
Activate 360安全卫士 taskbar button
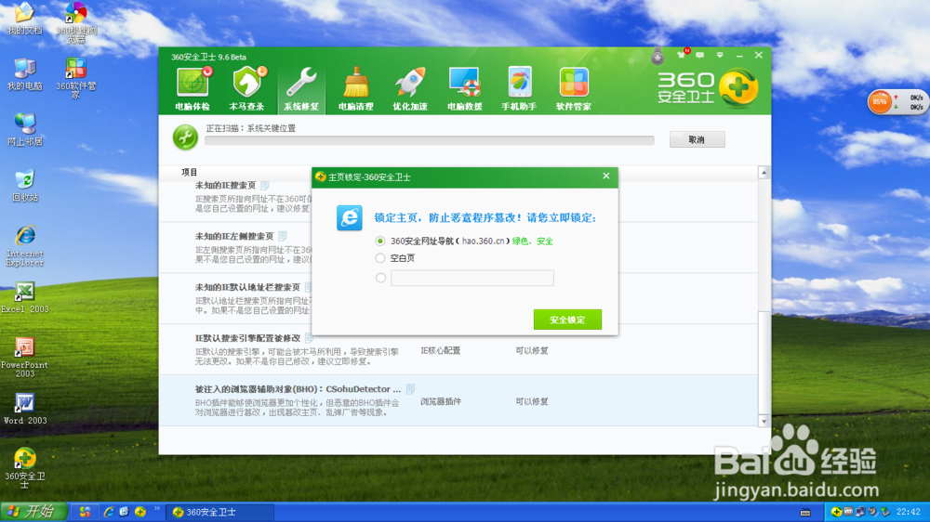point(220,512)
